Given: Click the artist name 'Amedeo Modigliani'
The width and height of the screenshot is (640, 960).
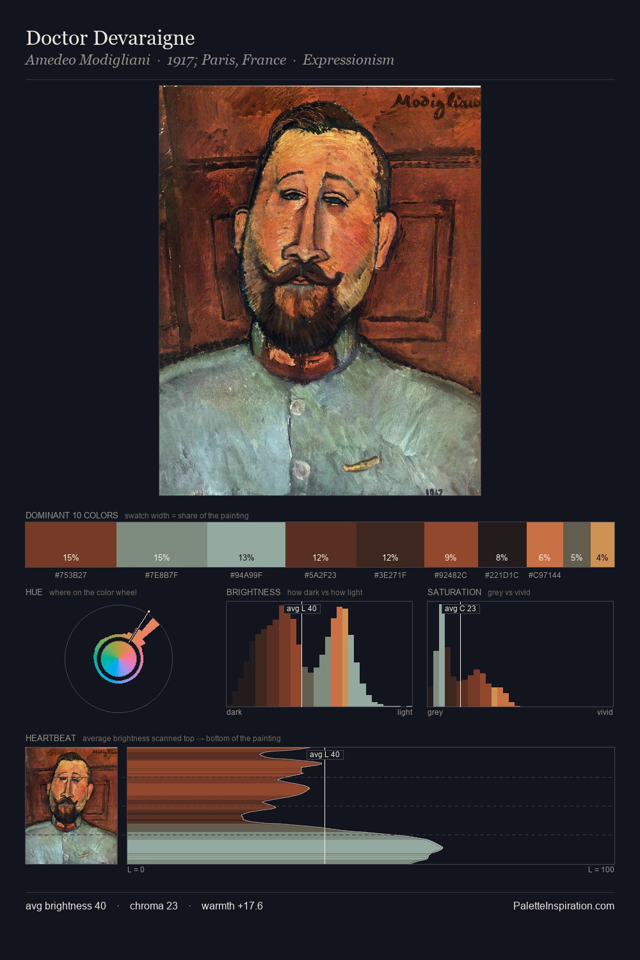Looking at the screenshot, I should (x=88, y=60).
